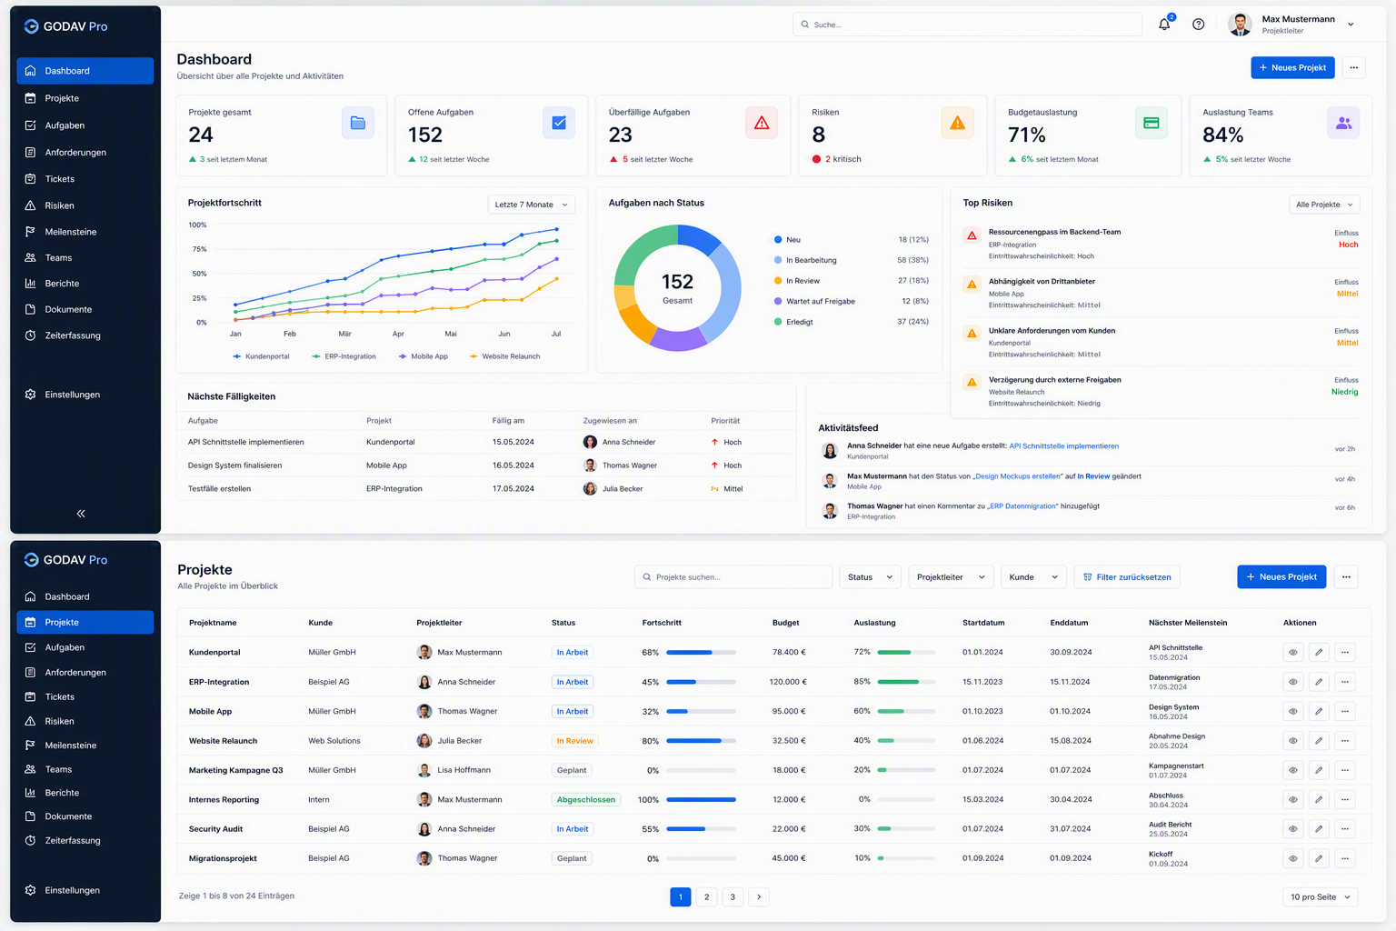Click the pencil icon for Website Relaunch
This screenshot has width=1396, height=931.
click(1319, 741)
